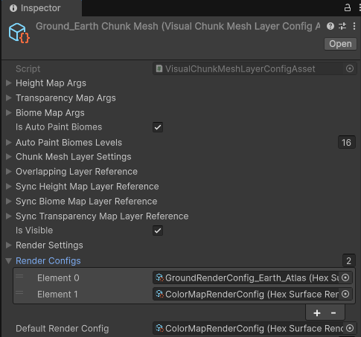Image resolution: width=361 pixels, height=337 pixels.
Task: Click the Default Render Config label
Action: (x=63, y=329)
